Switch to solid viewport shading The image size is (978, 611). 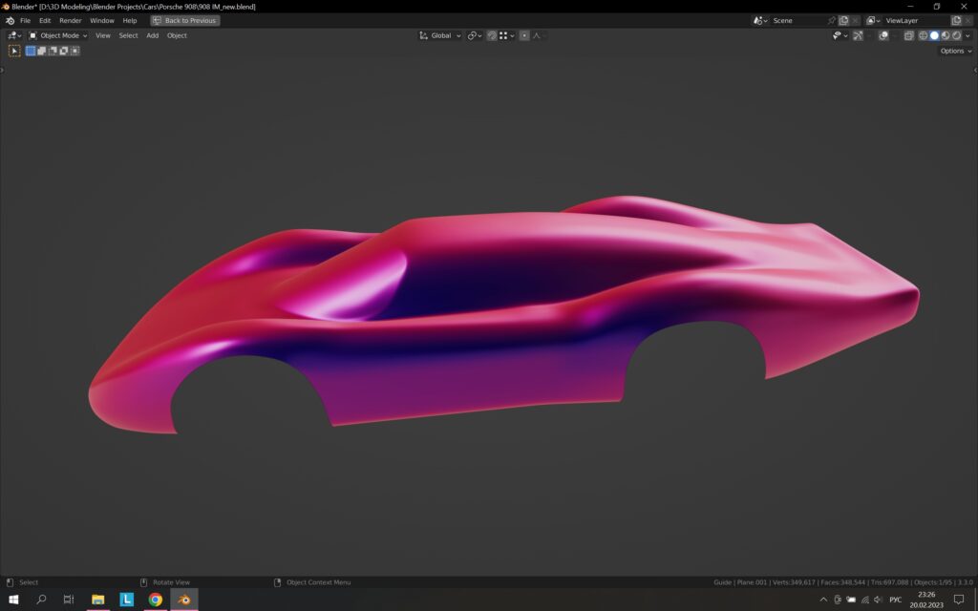coord(934,35)
